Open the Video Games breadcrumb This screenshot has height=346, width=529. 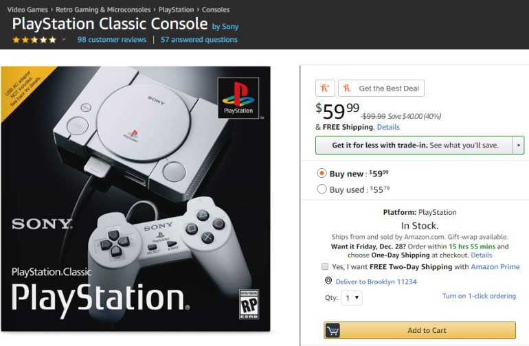coord(27,10)
